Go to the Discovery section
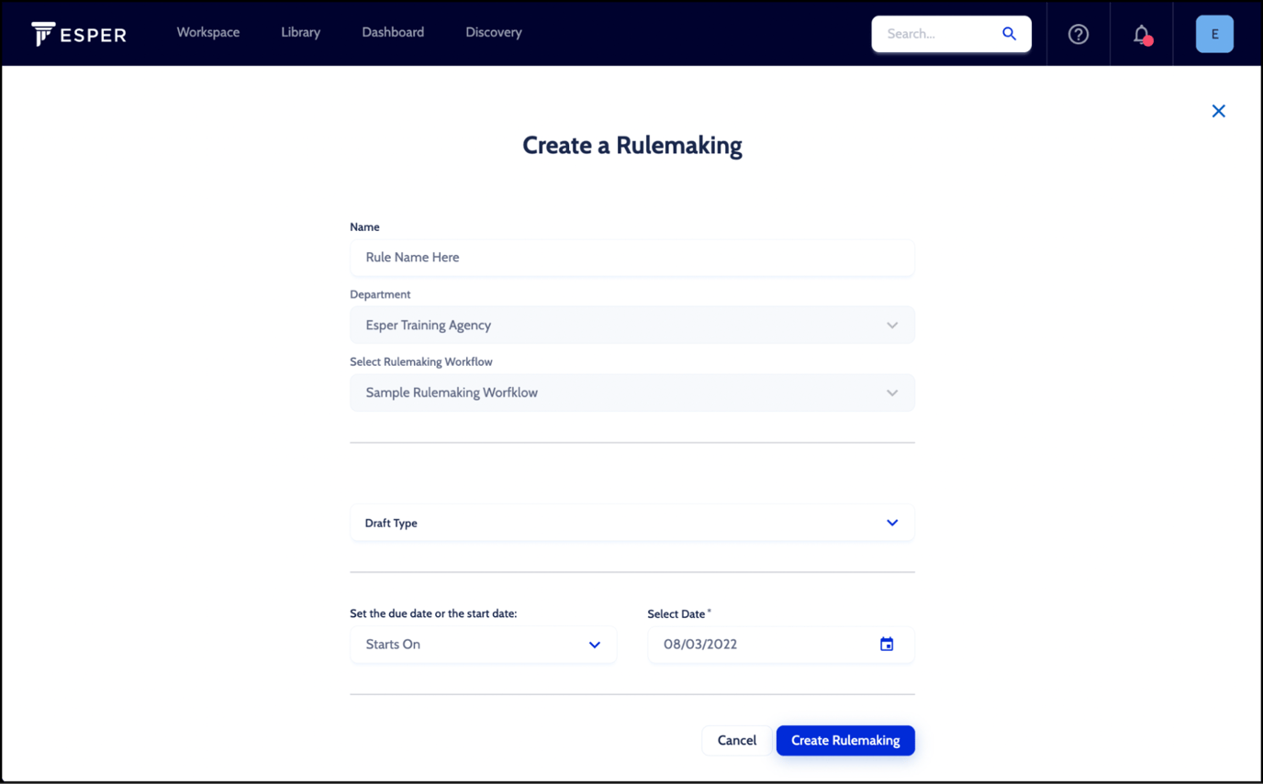 click(493, 32)
